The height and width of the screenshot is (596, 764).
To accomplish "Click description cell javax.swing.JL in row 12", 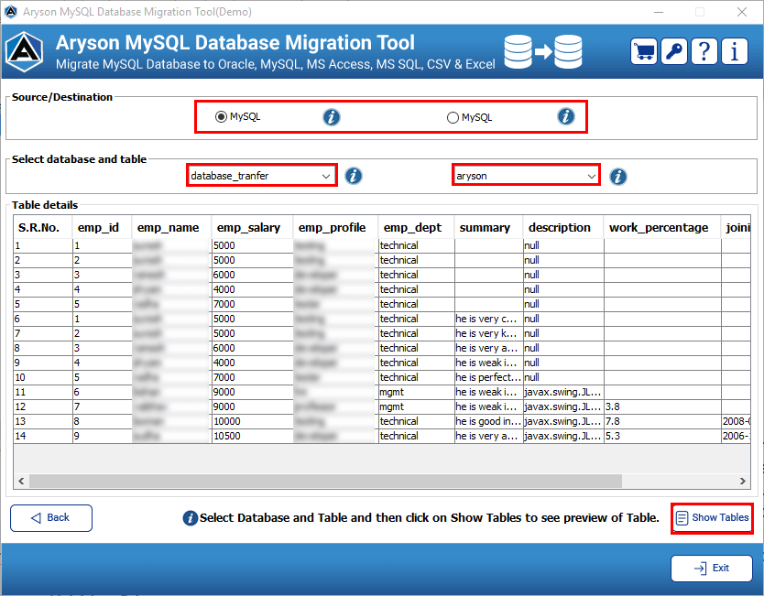I will click(x=563, y=406).
